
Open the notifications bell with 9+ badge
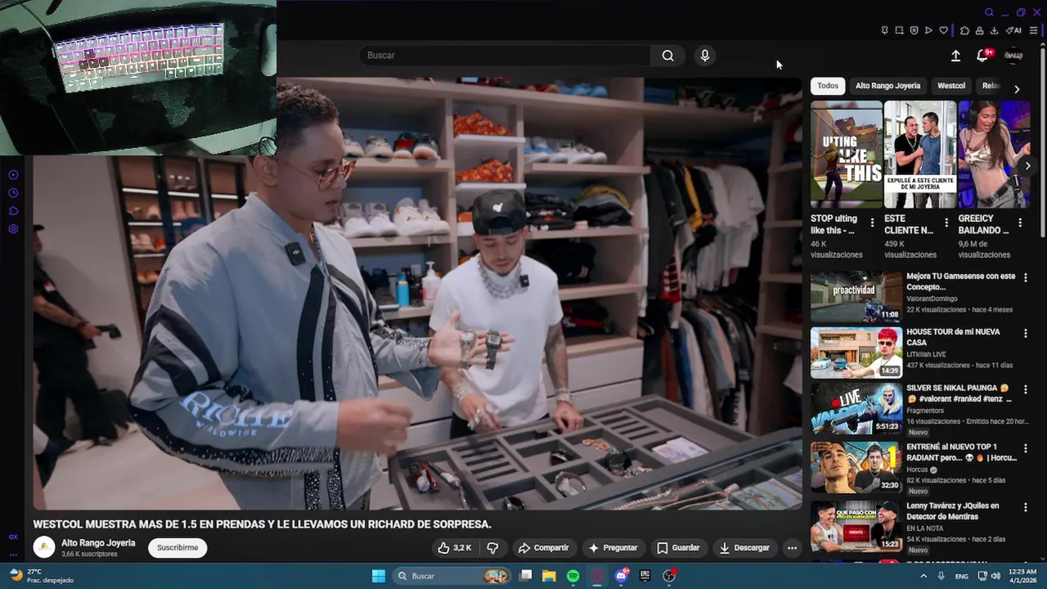point(983,56)
